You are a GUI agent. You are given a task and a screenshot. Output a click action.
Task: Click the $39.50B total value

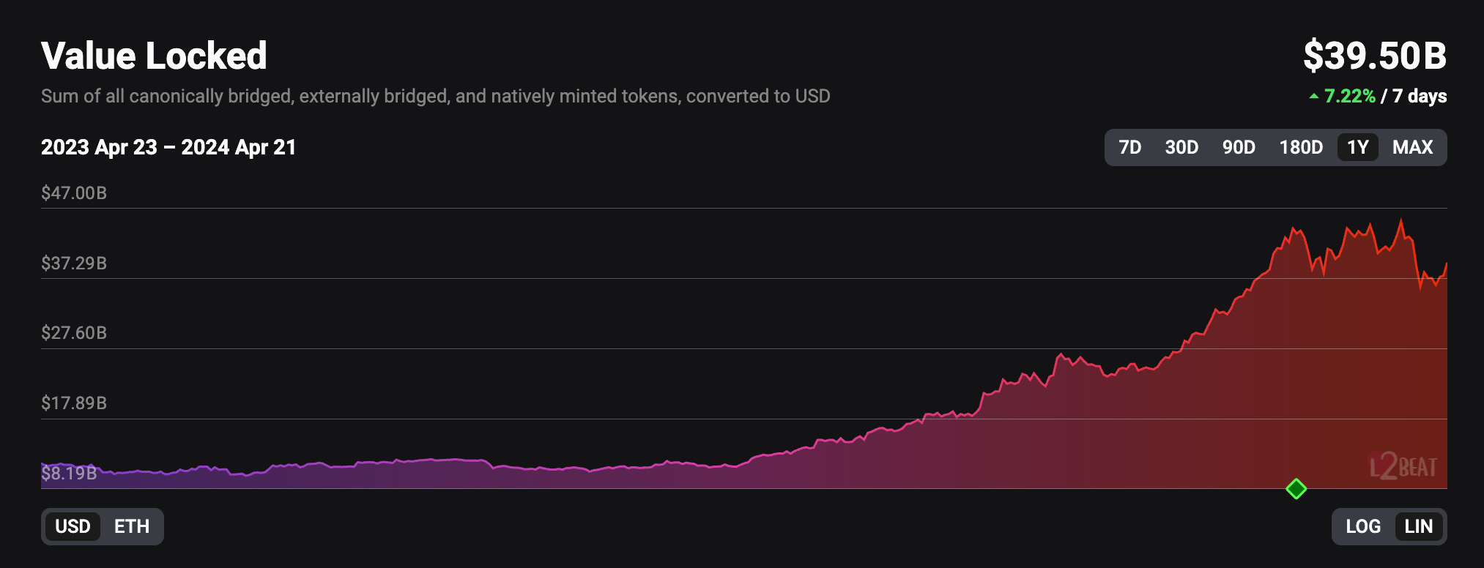[x=1375, y=56]
